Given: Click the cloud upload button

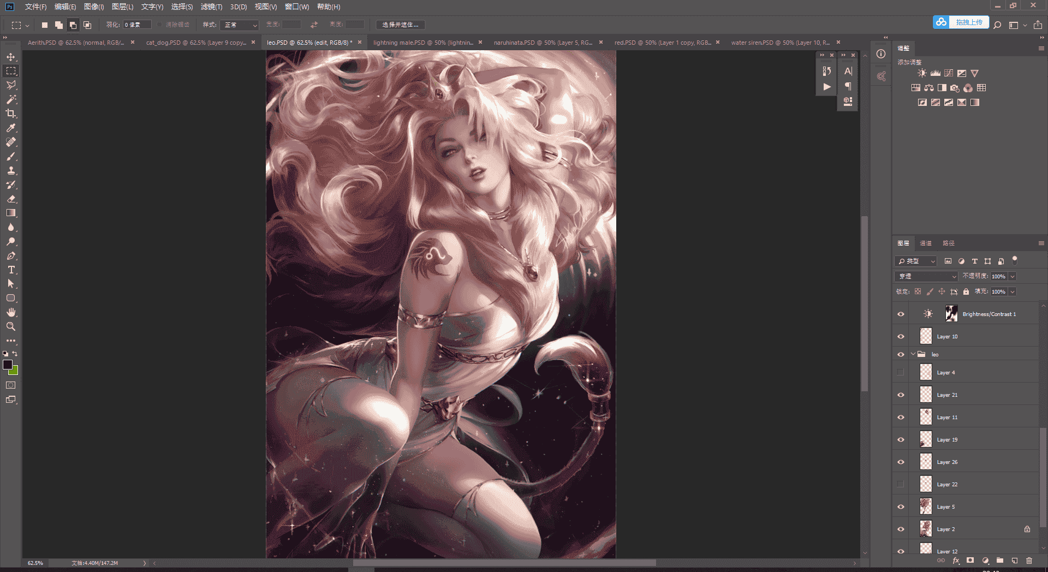Looking at the screenshot, I should (961, 22).
